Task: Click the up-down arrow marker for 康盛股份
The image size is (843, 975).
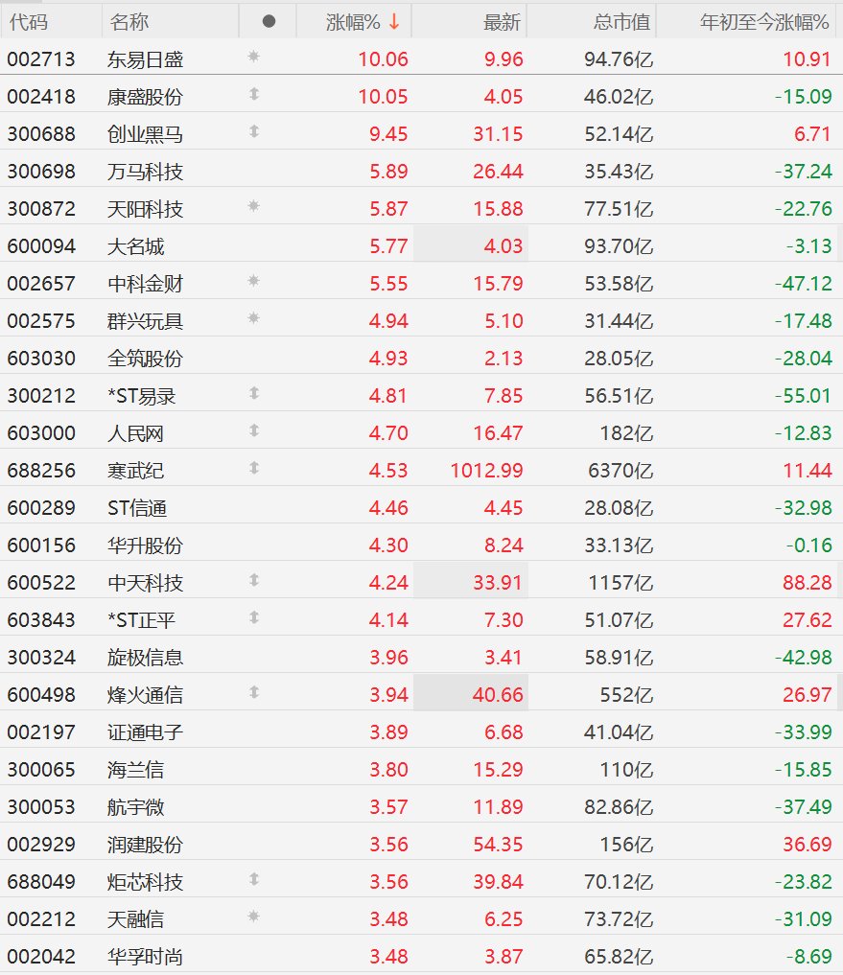Action: click(254, 94)
